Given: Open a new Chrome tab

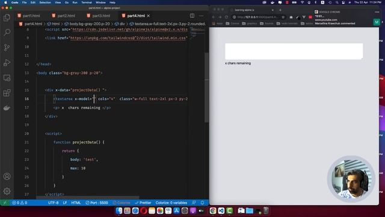Looking at the screenshot, I should [x=280, y=10].
